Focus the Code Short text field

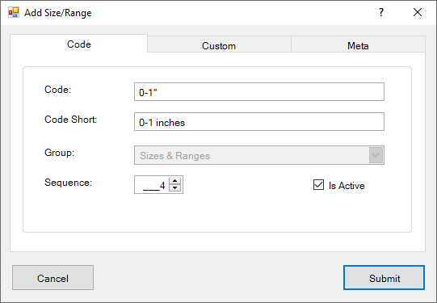[259, 122]
